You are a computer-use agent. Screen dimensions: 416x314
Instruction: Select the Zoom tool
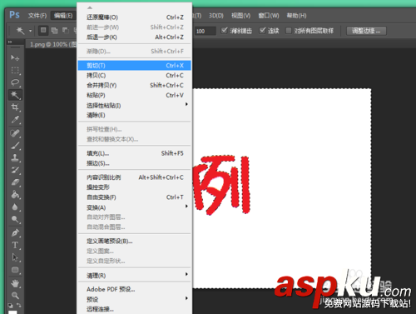(15, 296)
